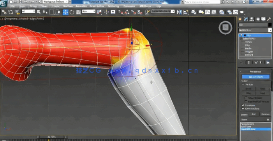Select Element sub-object level
The image size is (273, 141).
249,55
